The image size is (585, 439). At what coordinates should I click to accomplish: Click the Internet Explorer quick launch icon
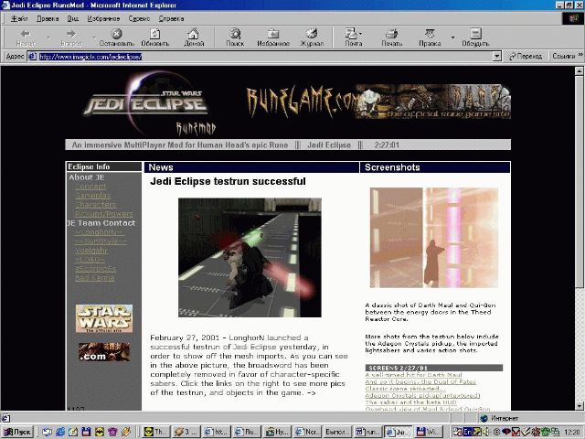pos(59,432)
